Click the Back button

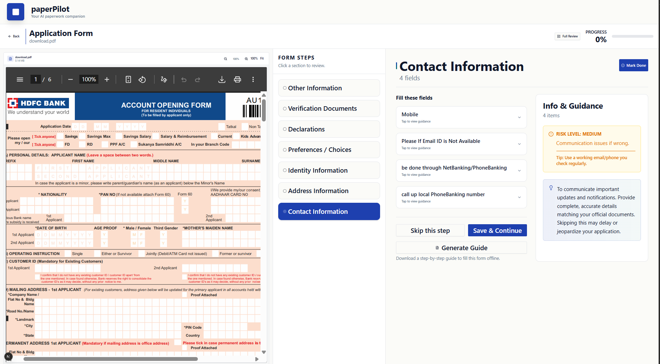pos(14,36)
